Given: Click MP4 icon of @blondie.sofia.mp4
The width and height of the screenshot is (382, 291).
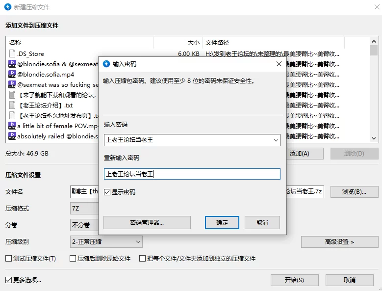Looking at the screenshot, I should (12, 74).
